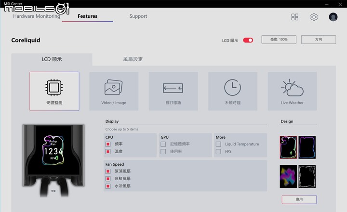Uncheck 水冷風扇 checkbox
347x212 pixels.
click(108, 186)
